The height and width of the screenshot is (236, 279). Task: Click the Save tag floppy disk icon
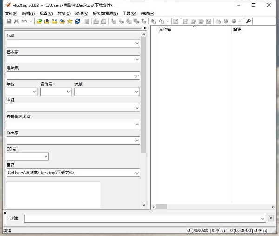[9, 21]
